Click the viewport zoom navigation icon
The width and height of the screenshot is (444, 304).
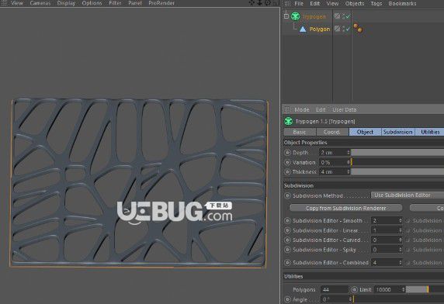pyautogui.click(x=259, y=3)
